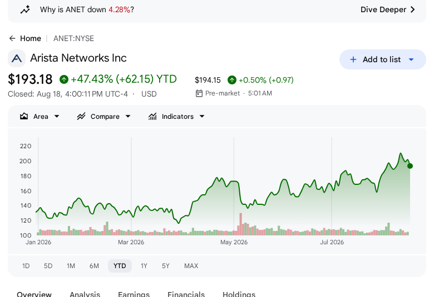Click the Area chart type icon
This screenshot has height=297, width=434.
pos(24,117)
